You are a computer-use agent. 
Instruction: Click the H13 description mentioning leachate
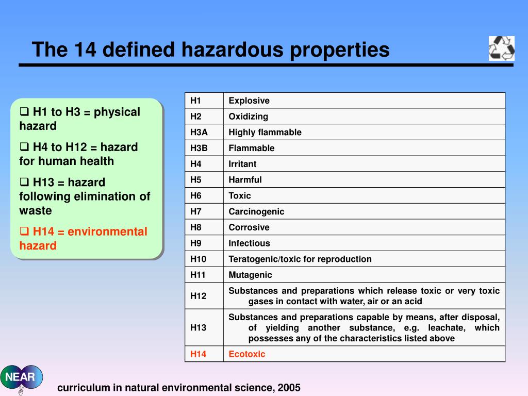(x=364, y=327)
